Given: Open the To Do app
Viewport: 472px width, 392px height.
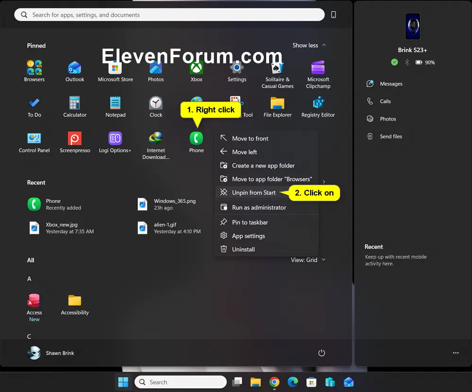Looking at the screenshot, I should [x=34, y=107].
